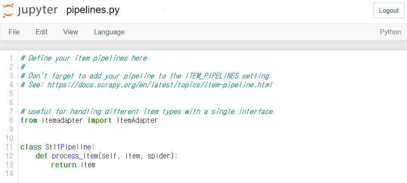This screenshot has width=407, height=183.
Task: Click the Python language indicator
Action: tap(390, 32)
